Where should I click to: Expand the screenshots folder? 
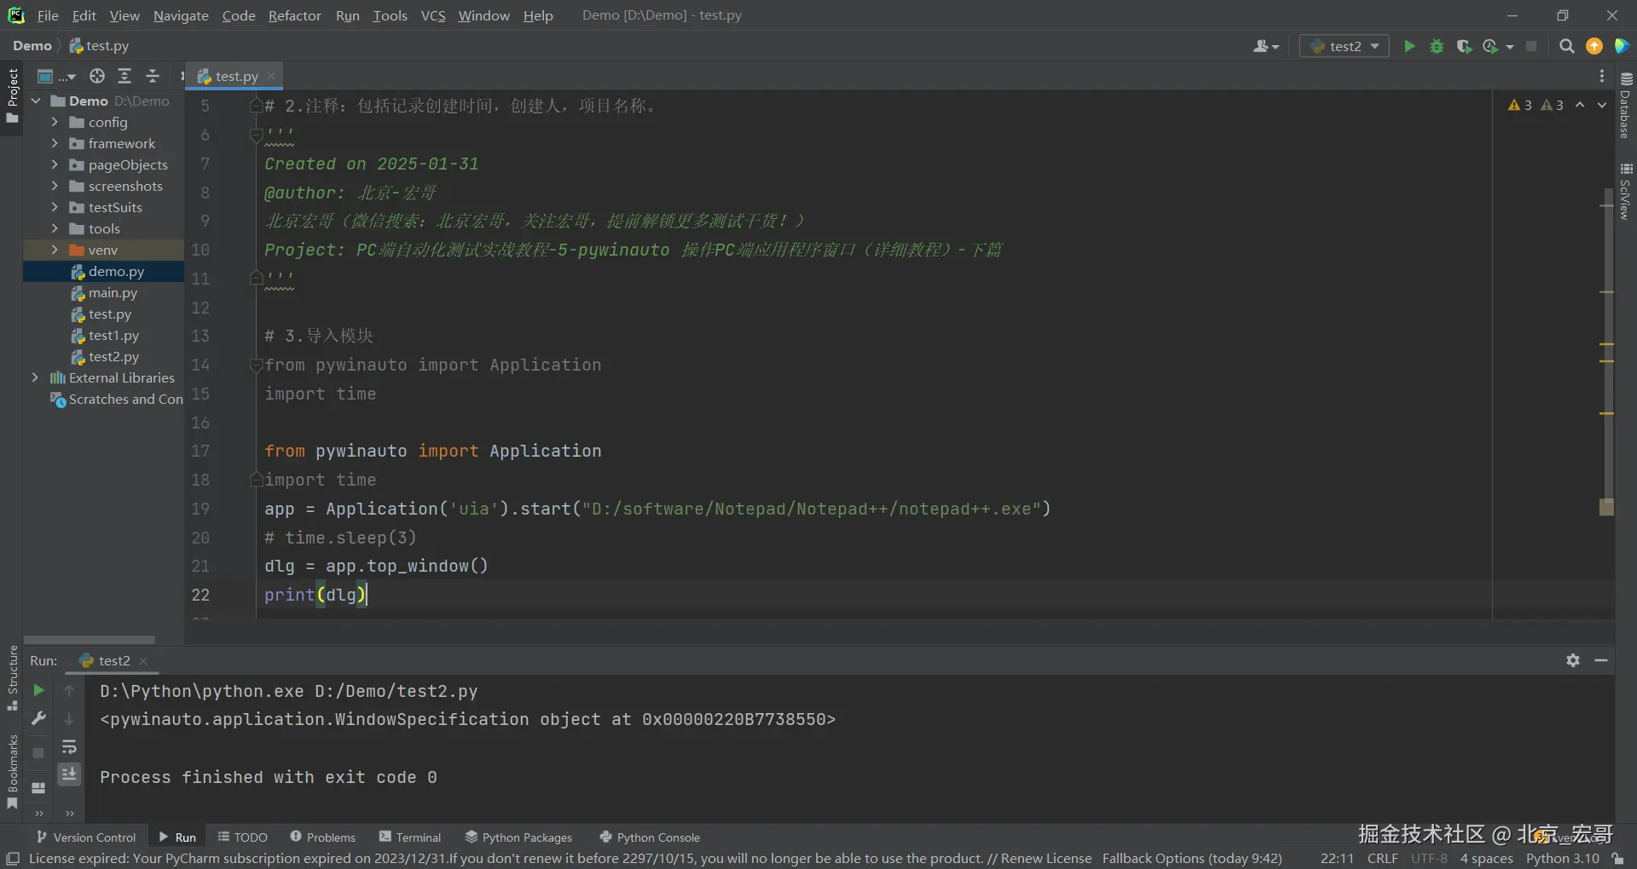pyautogui.click(x=55, y=186)
